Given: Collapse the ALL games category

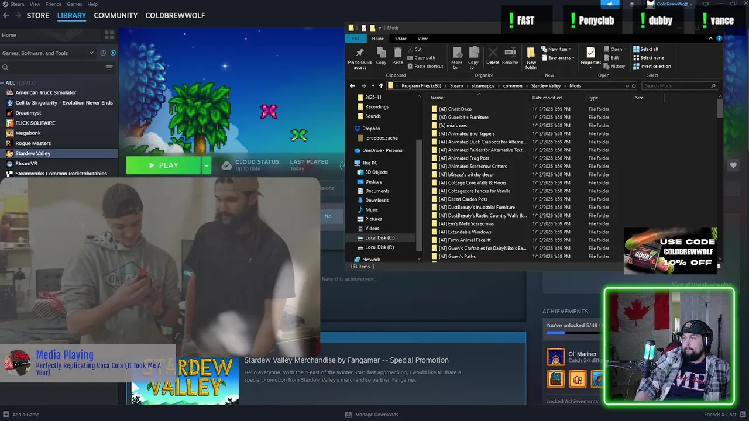Looking at the screenshot, I should pos(3,82).
